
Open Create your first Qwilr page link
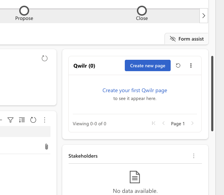[135, 90]
